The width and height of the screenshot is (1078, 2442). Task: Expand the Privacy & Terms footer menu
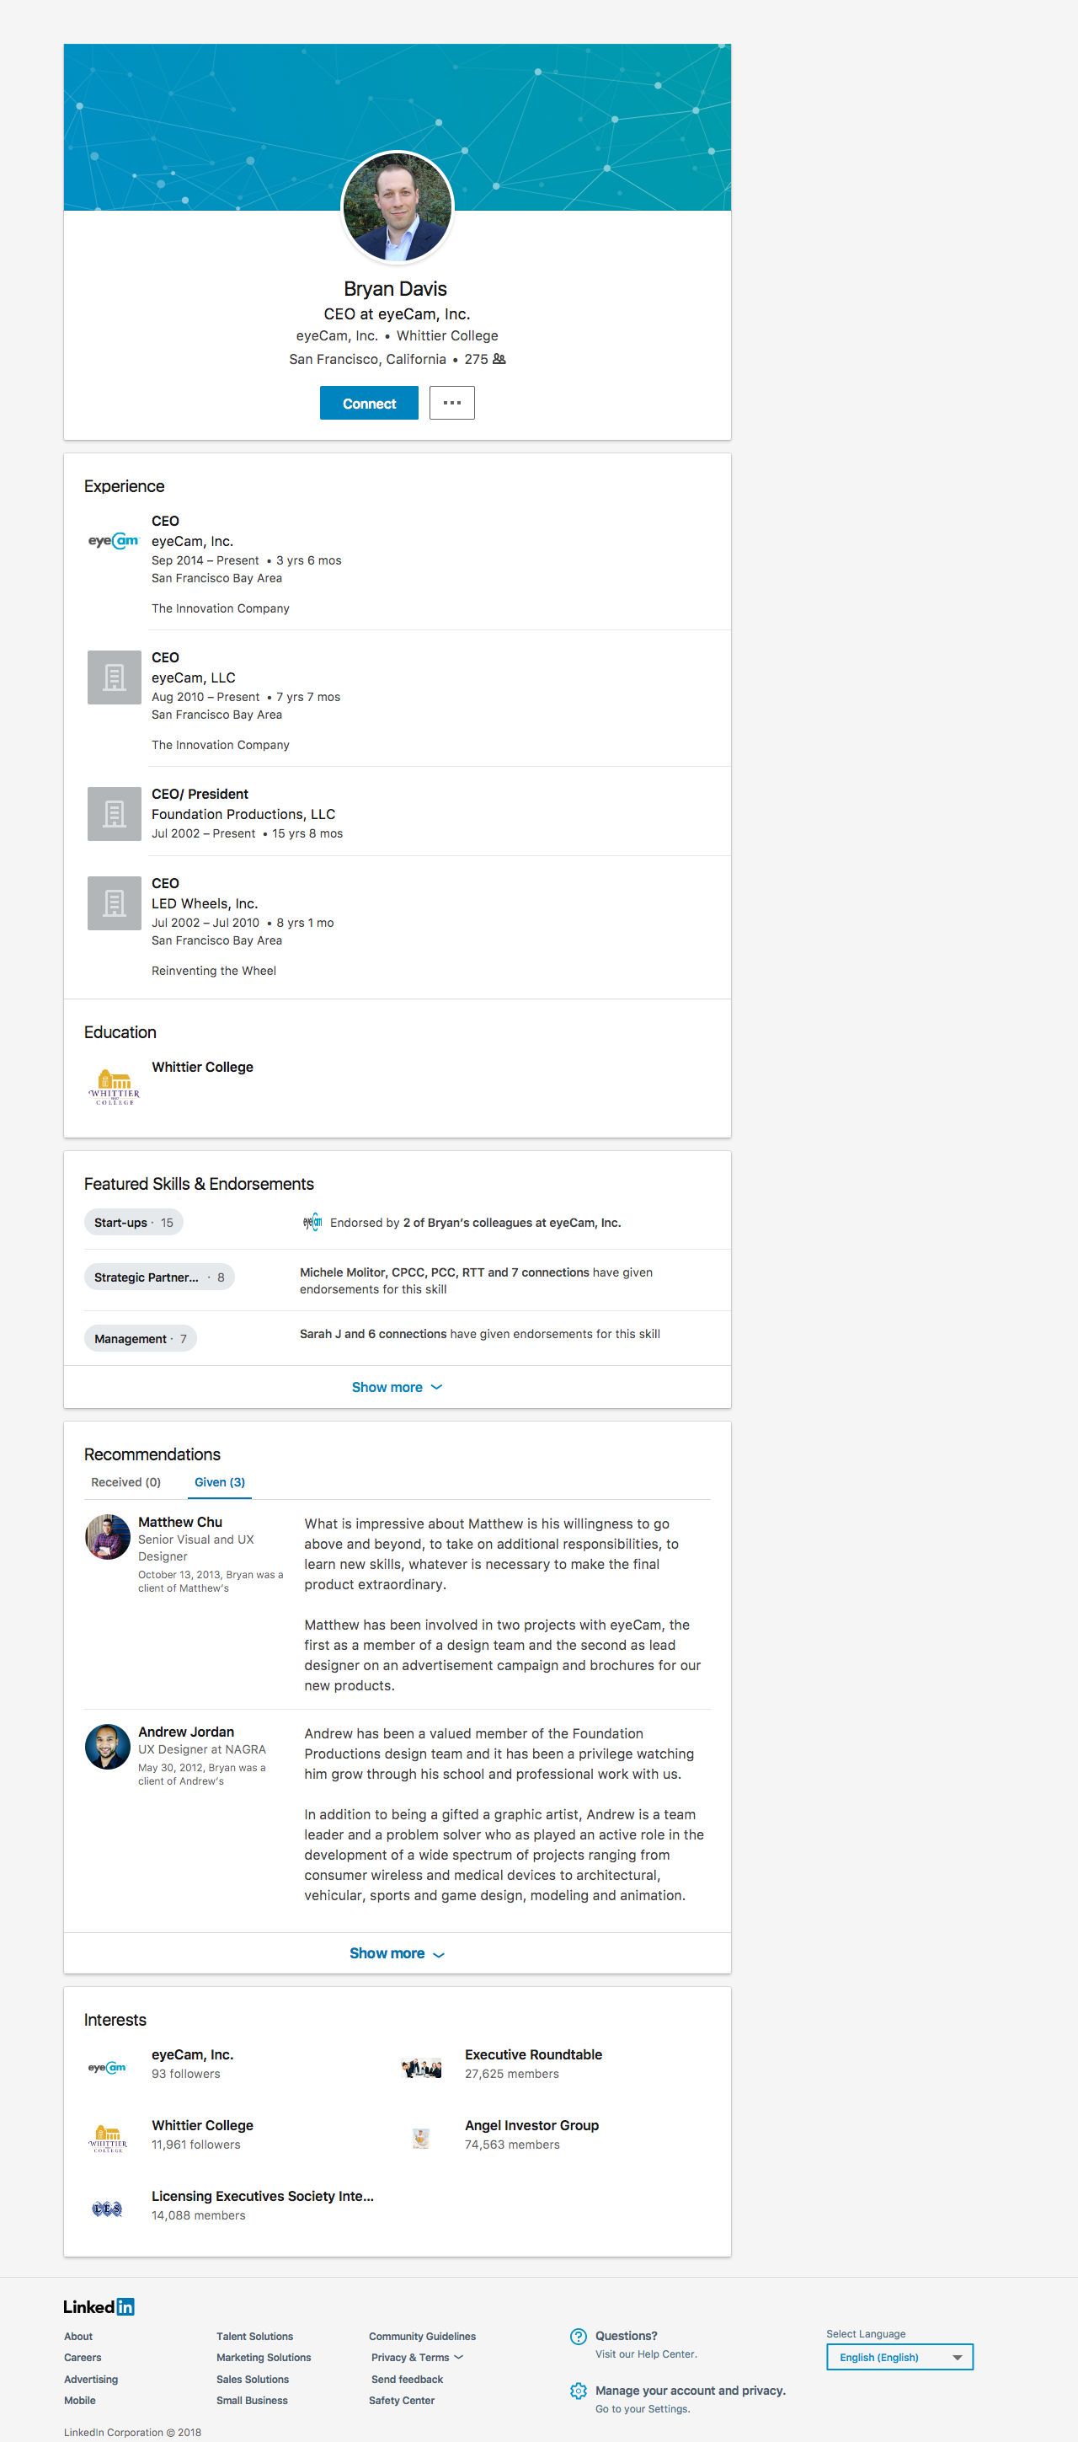[417, 2358]
